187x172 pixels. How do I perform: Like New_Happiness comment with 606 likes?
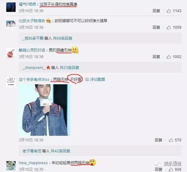tap(171, 170)
